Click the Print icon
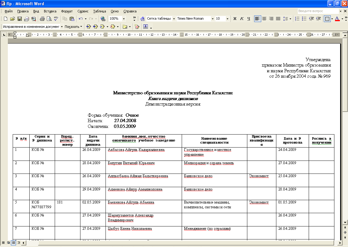The image size is (348, 247). tap(42, 19)
